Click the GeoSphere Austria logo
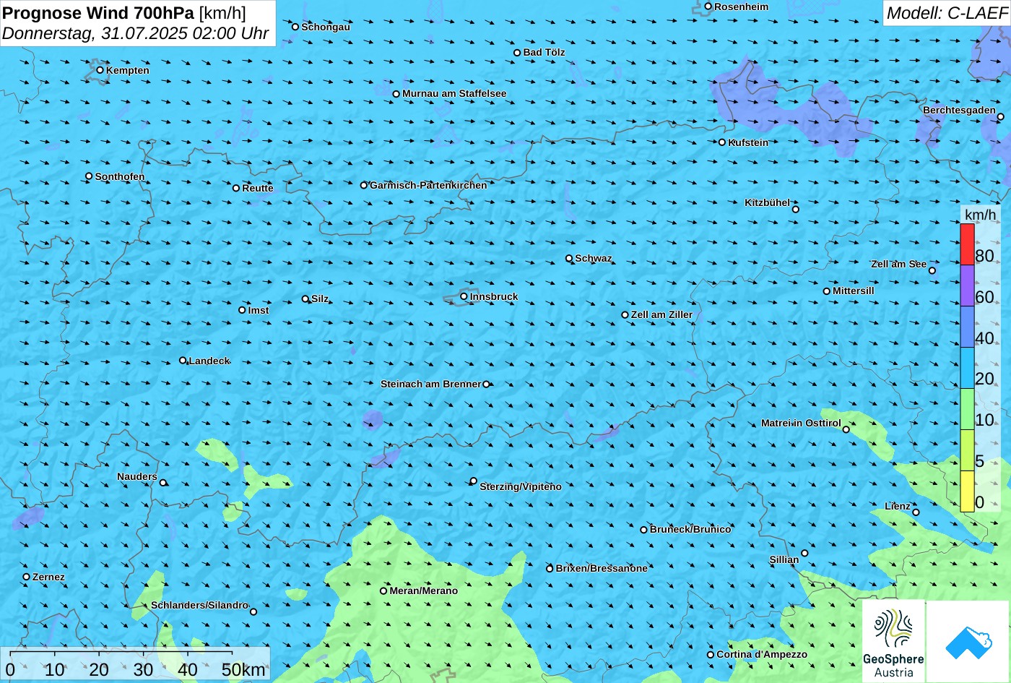 click(893, 642)
